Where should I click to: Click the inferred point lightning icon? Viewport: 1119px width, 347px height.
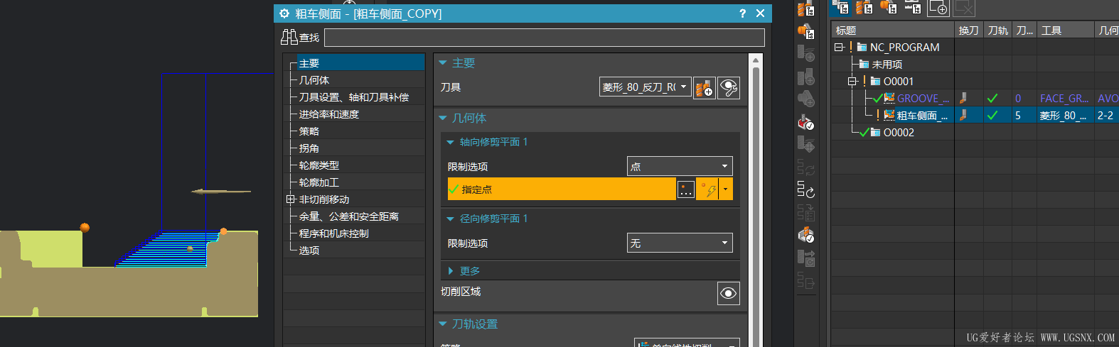709,189
